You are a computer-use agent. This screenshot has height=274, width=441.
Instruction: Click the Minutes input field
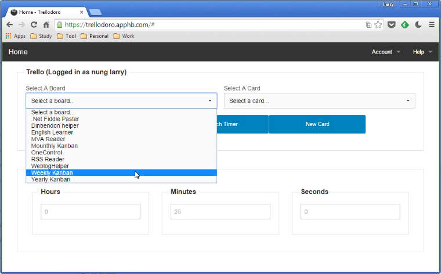point(220,211)
